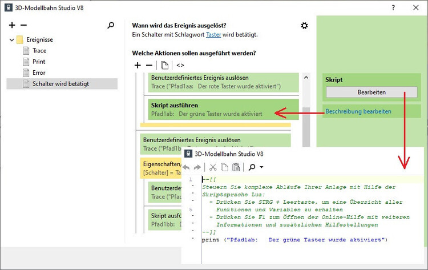Copy selection in script editor

pos(224,167)
